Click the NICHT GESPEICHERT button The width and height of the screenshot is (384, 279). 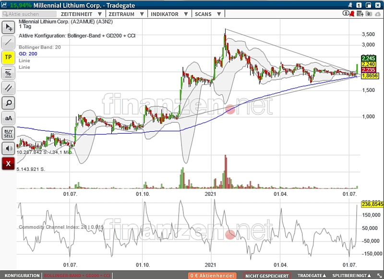(267, 276)
